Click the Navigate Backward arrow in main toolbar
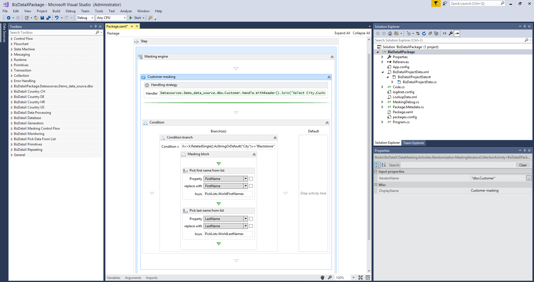This screenshot has width=534, height=282. [x=9, y=18]
